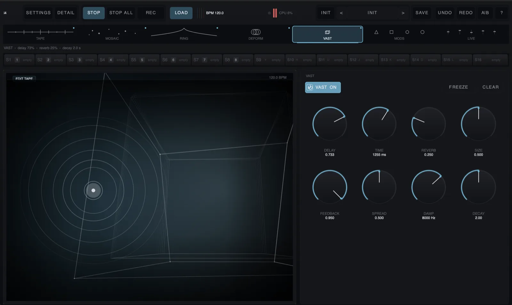Click the DECAY knob
The height and width of the screenshot is (305, 512).
click(478, 187)
